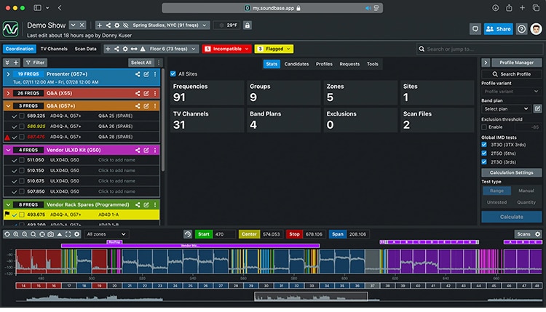Open the Spring Studios, NYC site dropdown

(x=171, y=25)
